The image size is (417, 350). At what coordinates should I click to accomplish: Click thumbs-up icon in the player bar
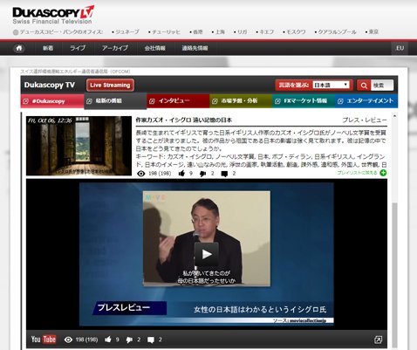pos(108,340)
